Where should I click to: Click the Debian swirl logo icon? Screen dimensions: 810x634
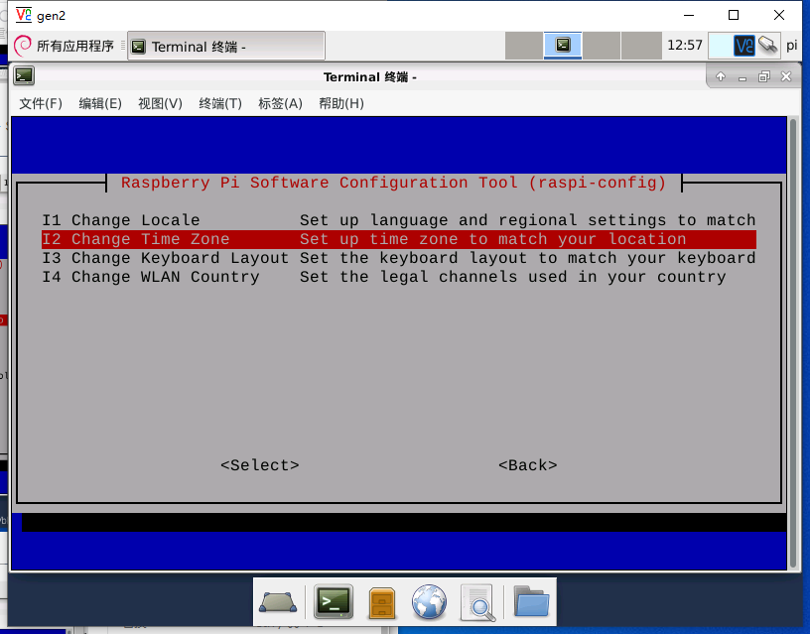tap(23, 46)
